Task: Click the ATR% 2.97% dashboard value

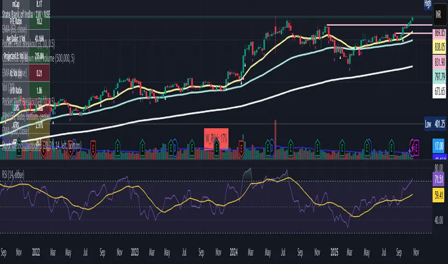Action: [x=39, y=125]
